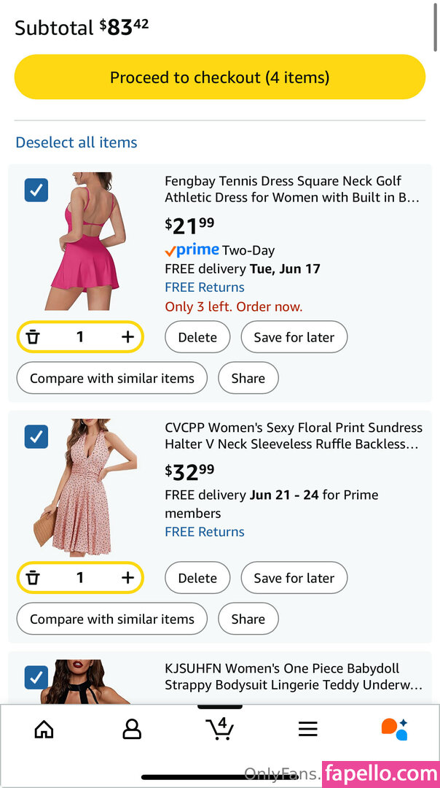Click trash icon for CVCPP Sundress
This screenshot has width=440, height=788.
(33, 578)
